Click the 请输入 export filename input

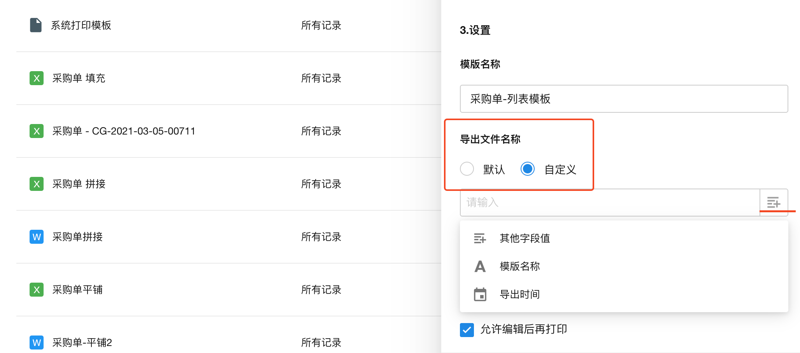609,203
